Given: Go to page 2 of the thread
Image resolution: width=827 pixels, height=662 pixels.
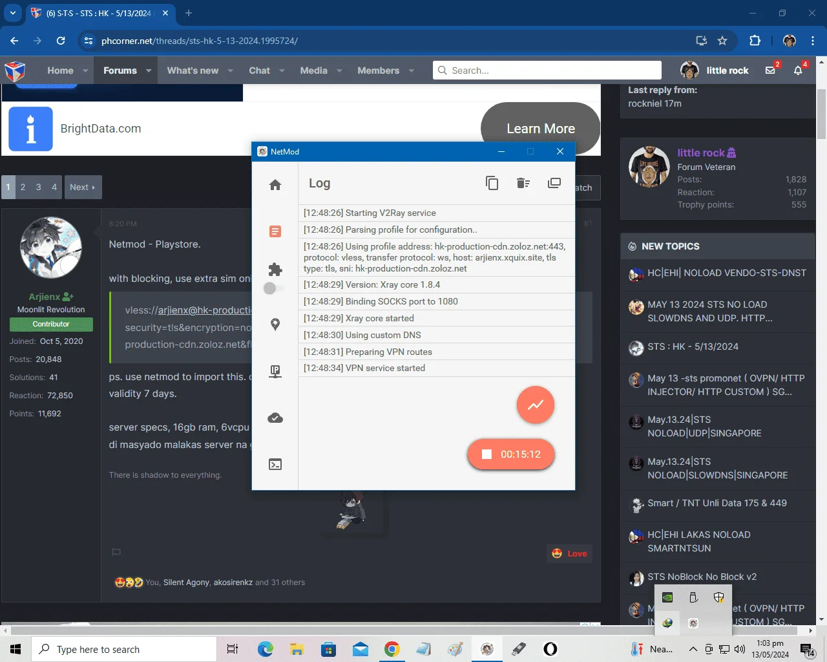Looking at the screenshot, I should click(23, 187).
